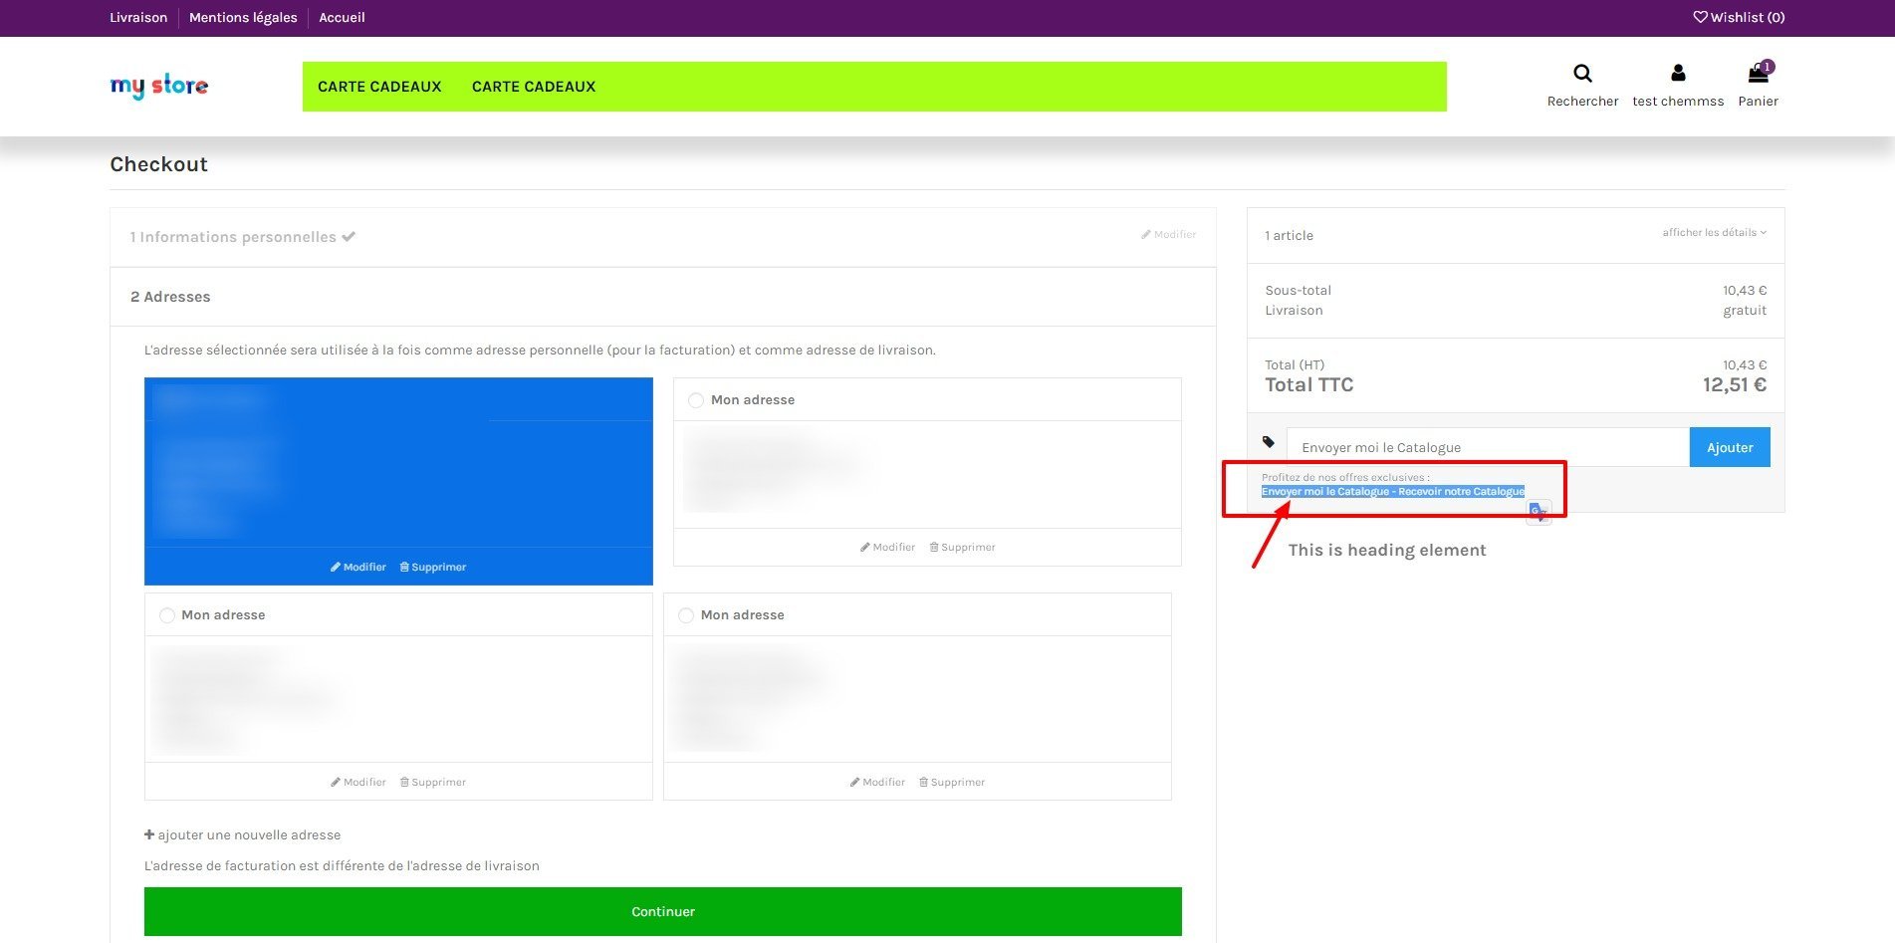Open the first CARTE CADEAUX menu item
The width and height of the screenshot is (1895, 943).
[x=379, y=87]
